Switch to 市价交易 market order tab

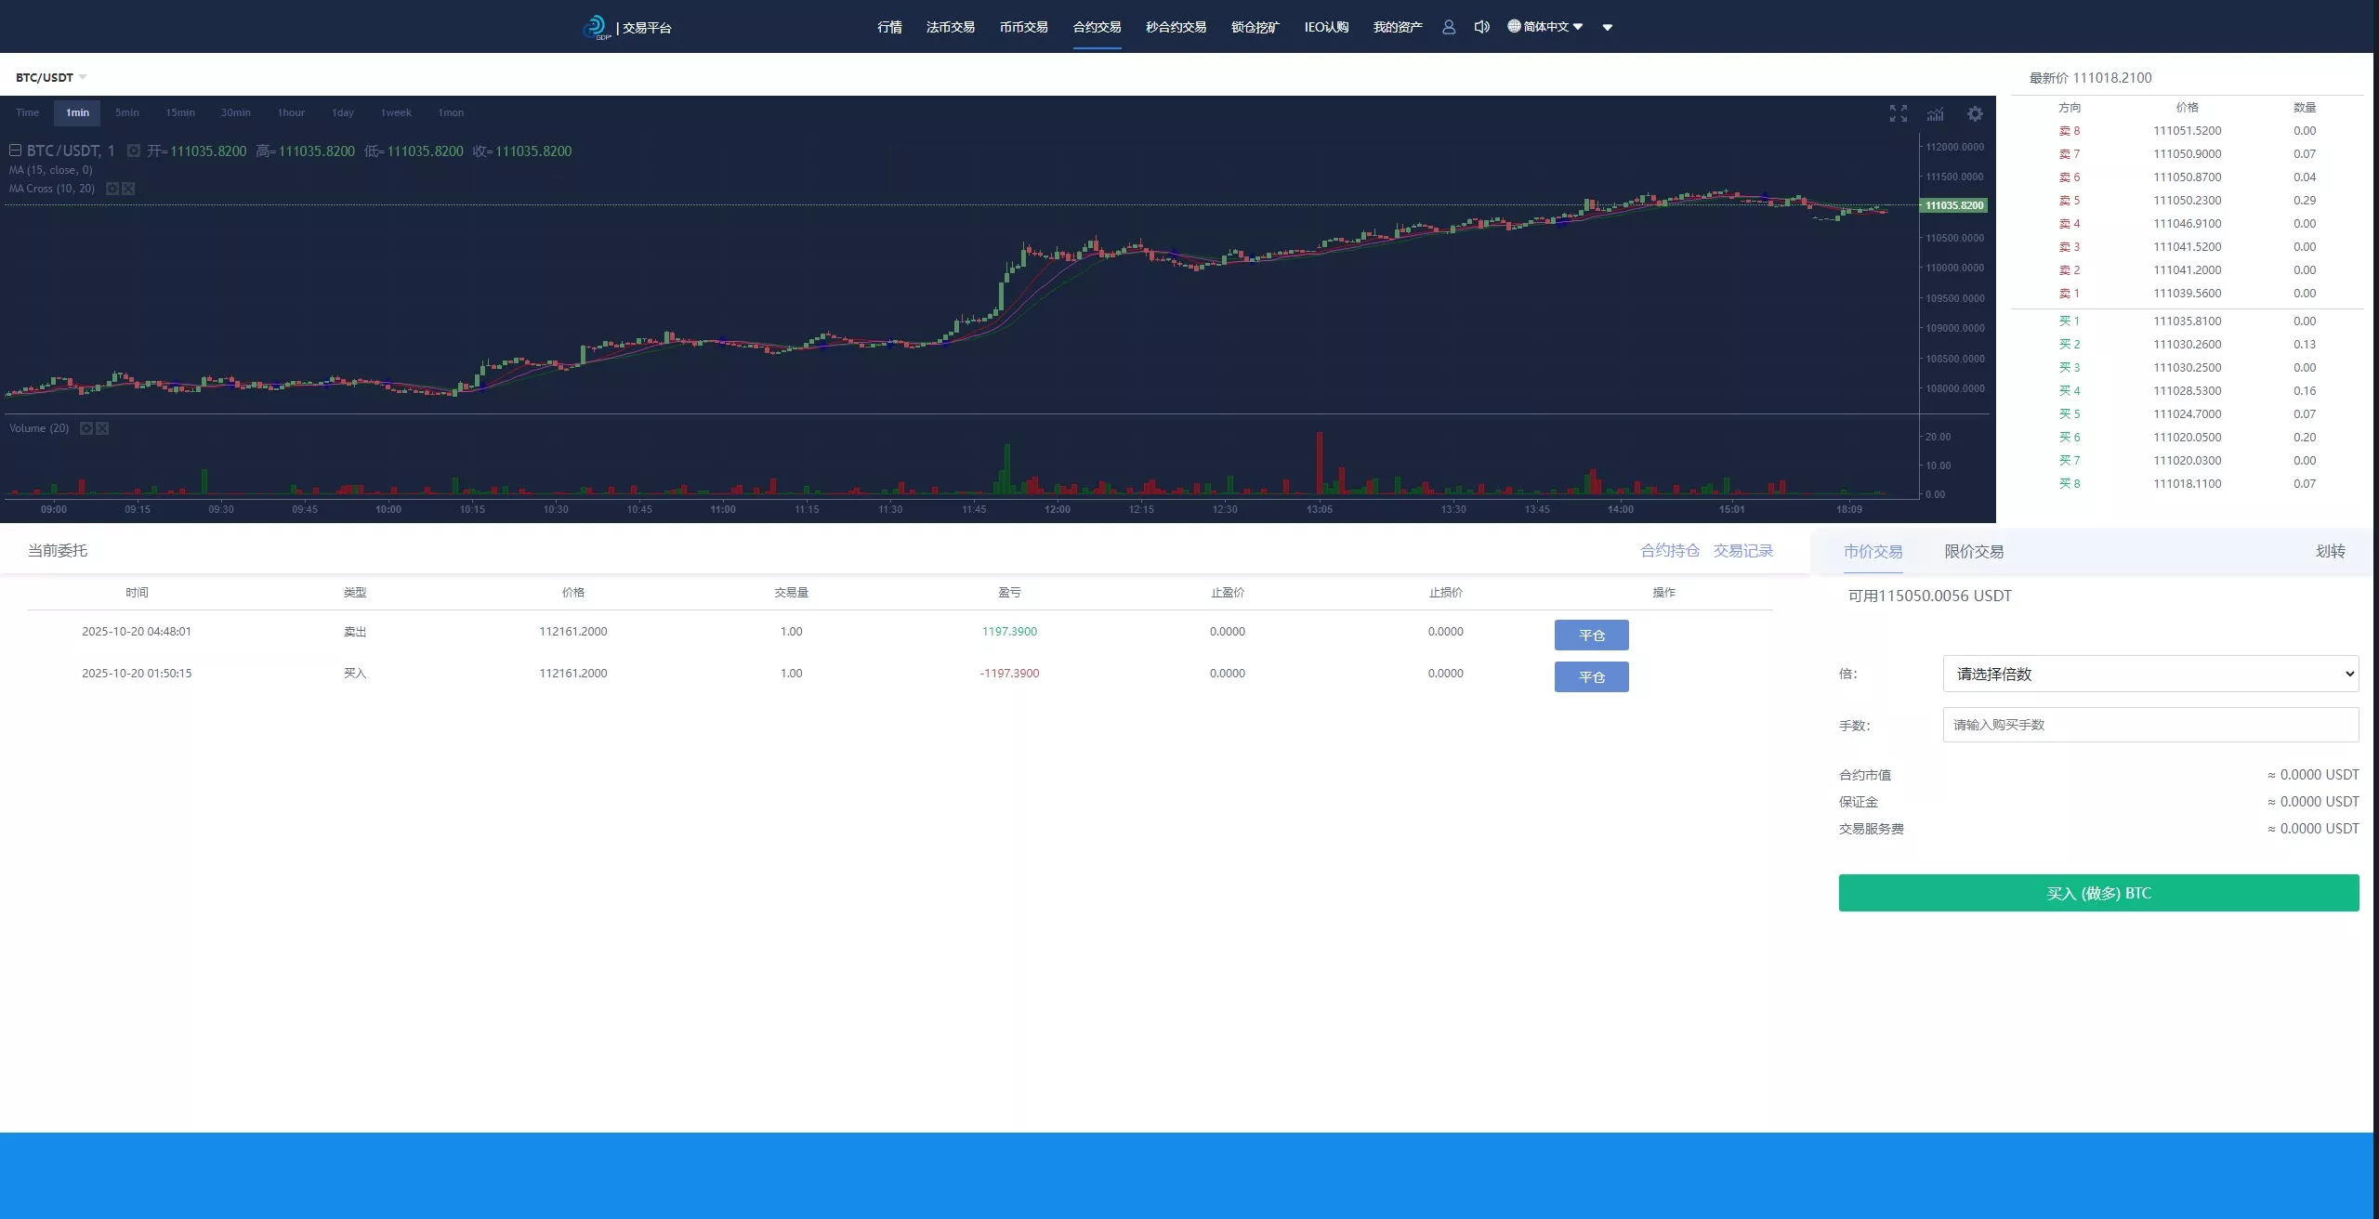click(1873, 551)
